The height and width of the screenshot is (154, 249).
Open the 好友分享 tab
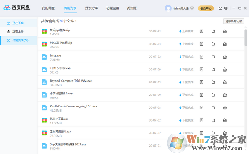(x=91, y=8)
